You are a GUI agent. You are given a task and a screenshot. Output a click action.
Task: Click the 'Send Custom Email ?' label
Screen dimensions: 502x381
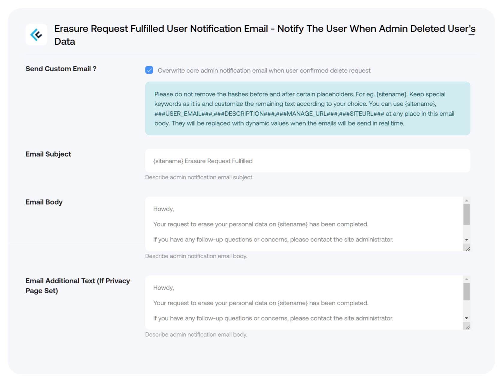click(x=61, y=69)
